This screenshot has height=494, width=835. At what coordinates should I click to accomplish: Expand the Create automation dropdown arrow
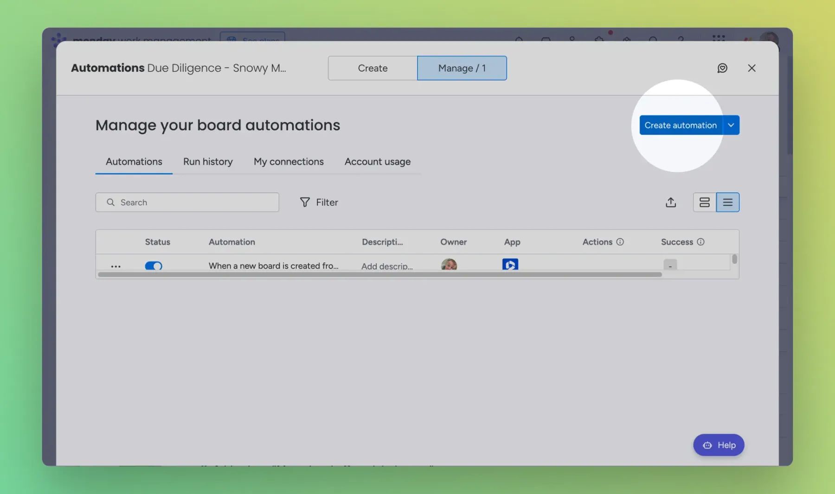point(731,125)
